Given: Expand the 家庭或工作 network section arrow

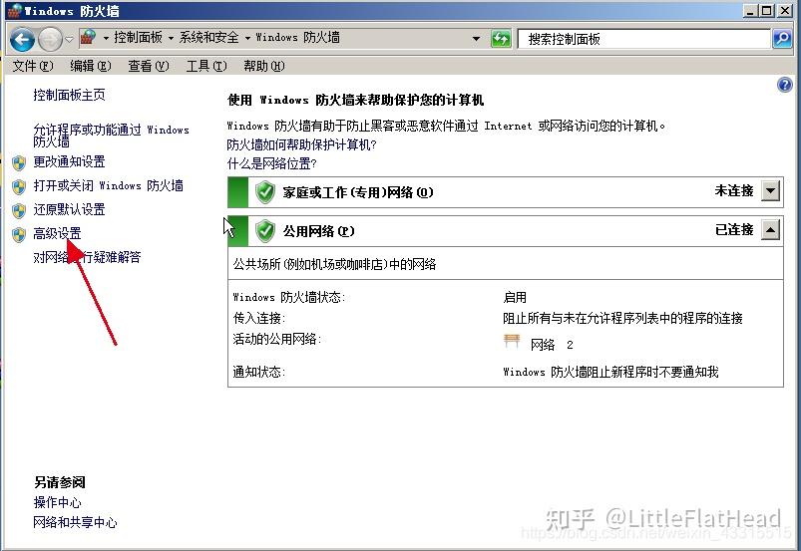Looking at the screenshot, I should pyautogui.click(x=770, y=191).
